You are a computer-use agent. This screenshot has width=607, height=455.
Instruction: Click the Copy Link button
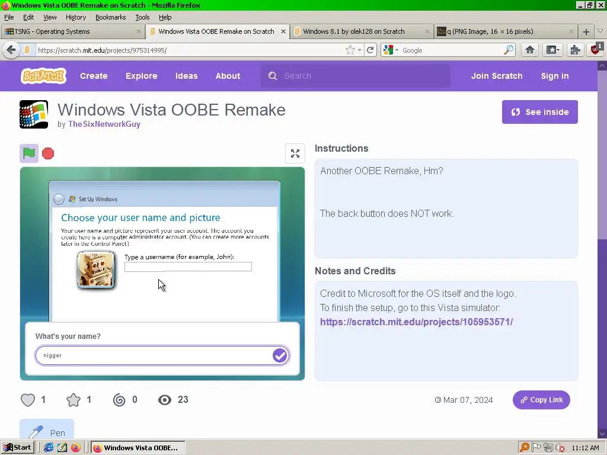pos(541,400)
